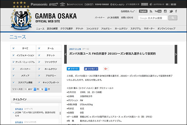Open the release year dropdown showing 2017
This screenshot has width=187, height=125.
pyautogui.click(x=31, y=89)
